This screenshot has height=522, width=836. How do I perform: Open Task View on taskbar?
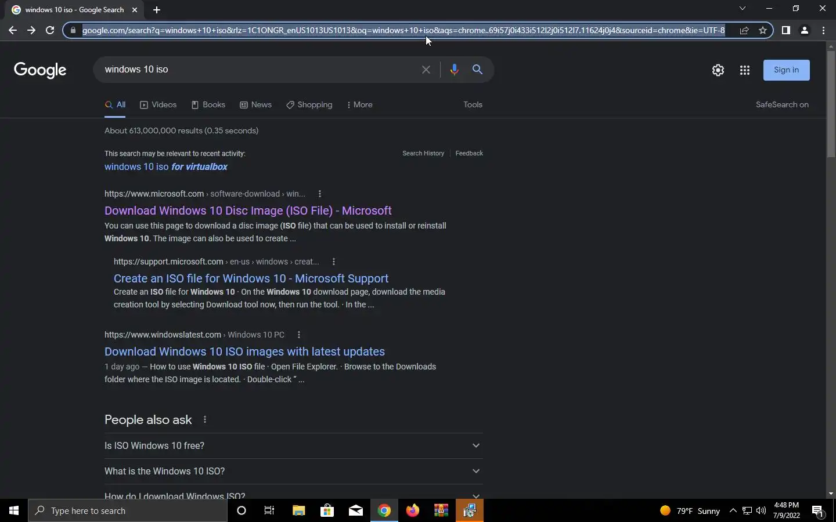(269, 511)
